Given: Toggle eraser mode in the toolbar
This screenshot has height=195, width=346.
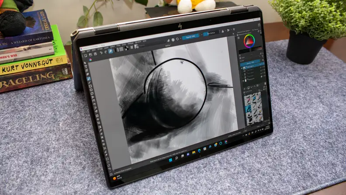Looking at the screenshot, I should [169, 41].
